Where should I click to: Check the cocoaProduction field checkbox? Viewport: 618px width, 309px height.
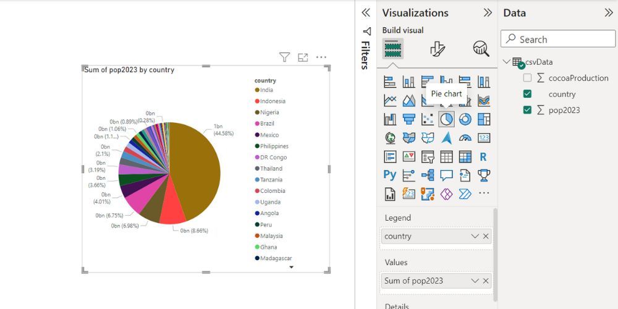tap(527, 78)
